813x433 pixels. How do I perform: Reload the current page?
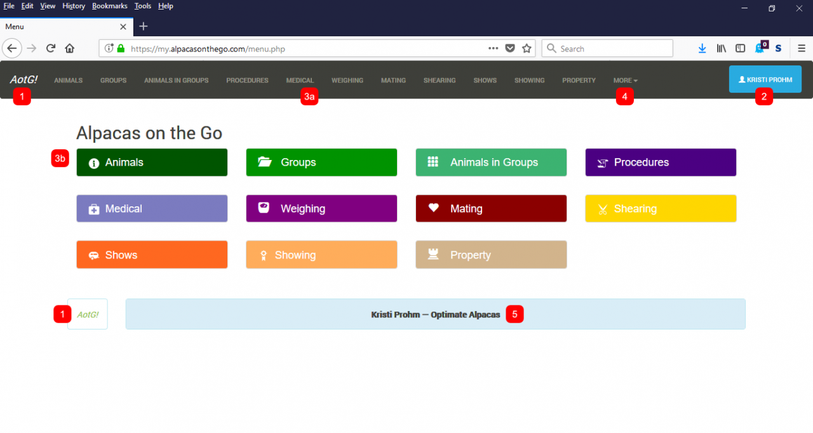tap(51, 48)
